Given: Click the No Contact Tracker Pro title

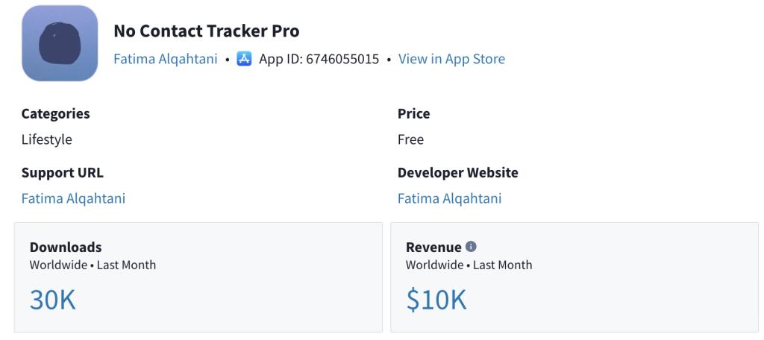Looking at the screenshot, I should pos(206,31).
